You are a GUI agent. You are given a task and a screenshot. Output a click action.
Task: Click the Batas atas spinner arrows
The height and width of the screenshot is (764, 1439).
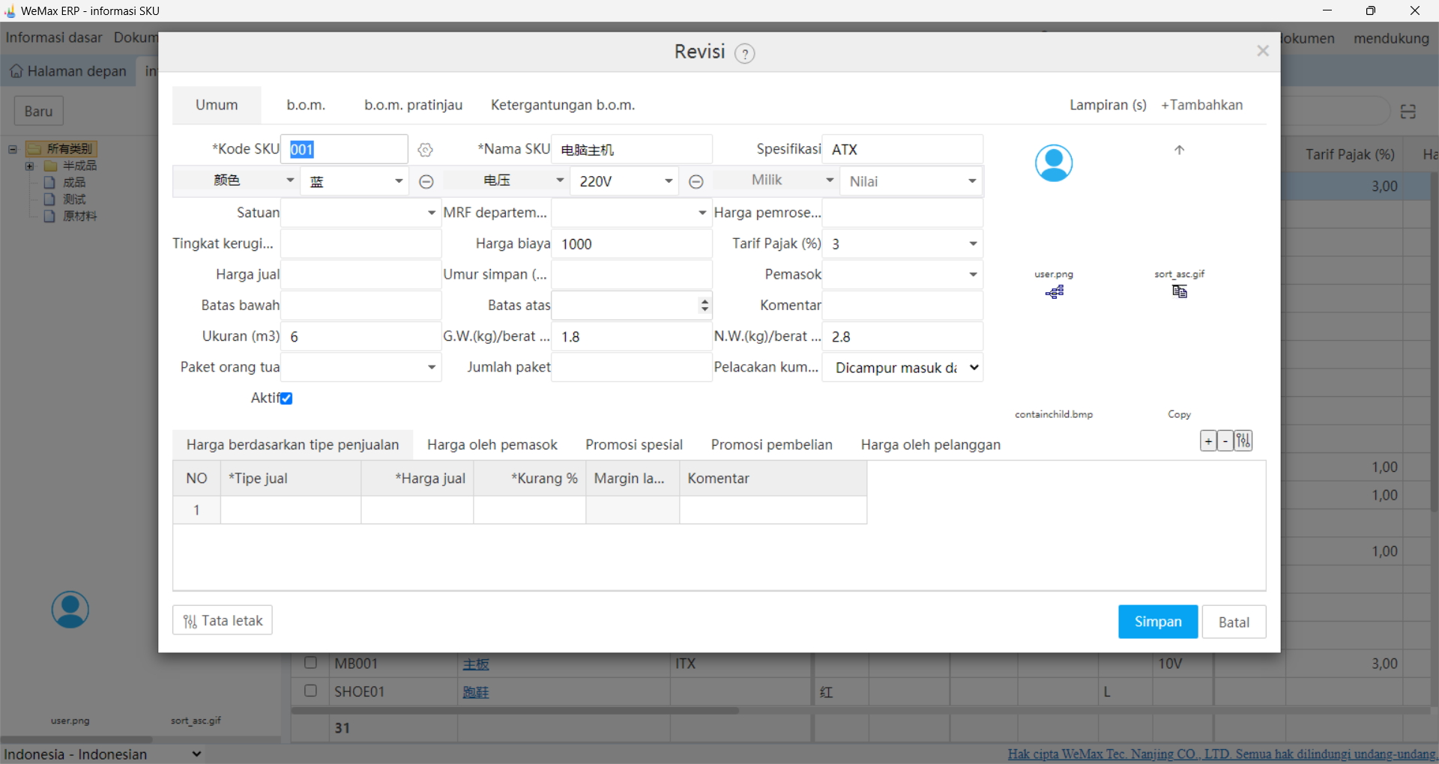coord(704,305)
